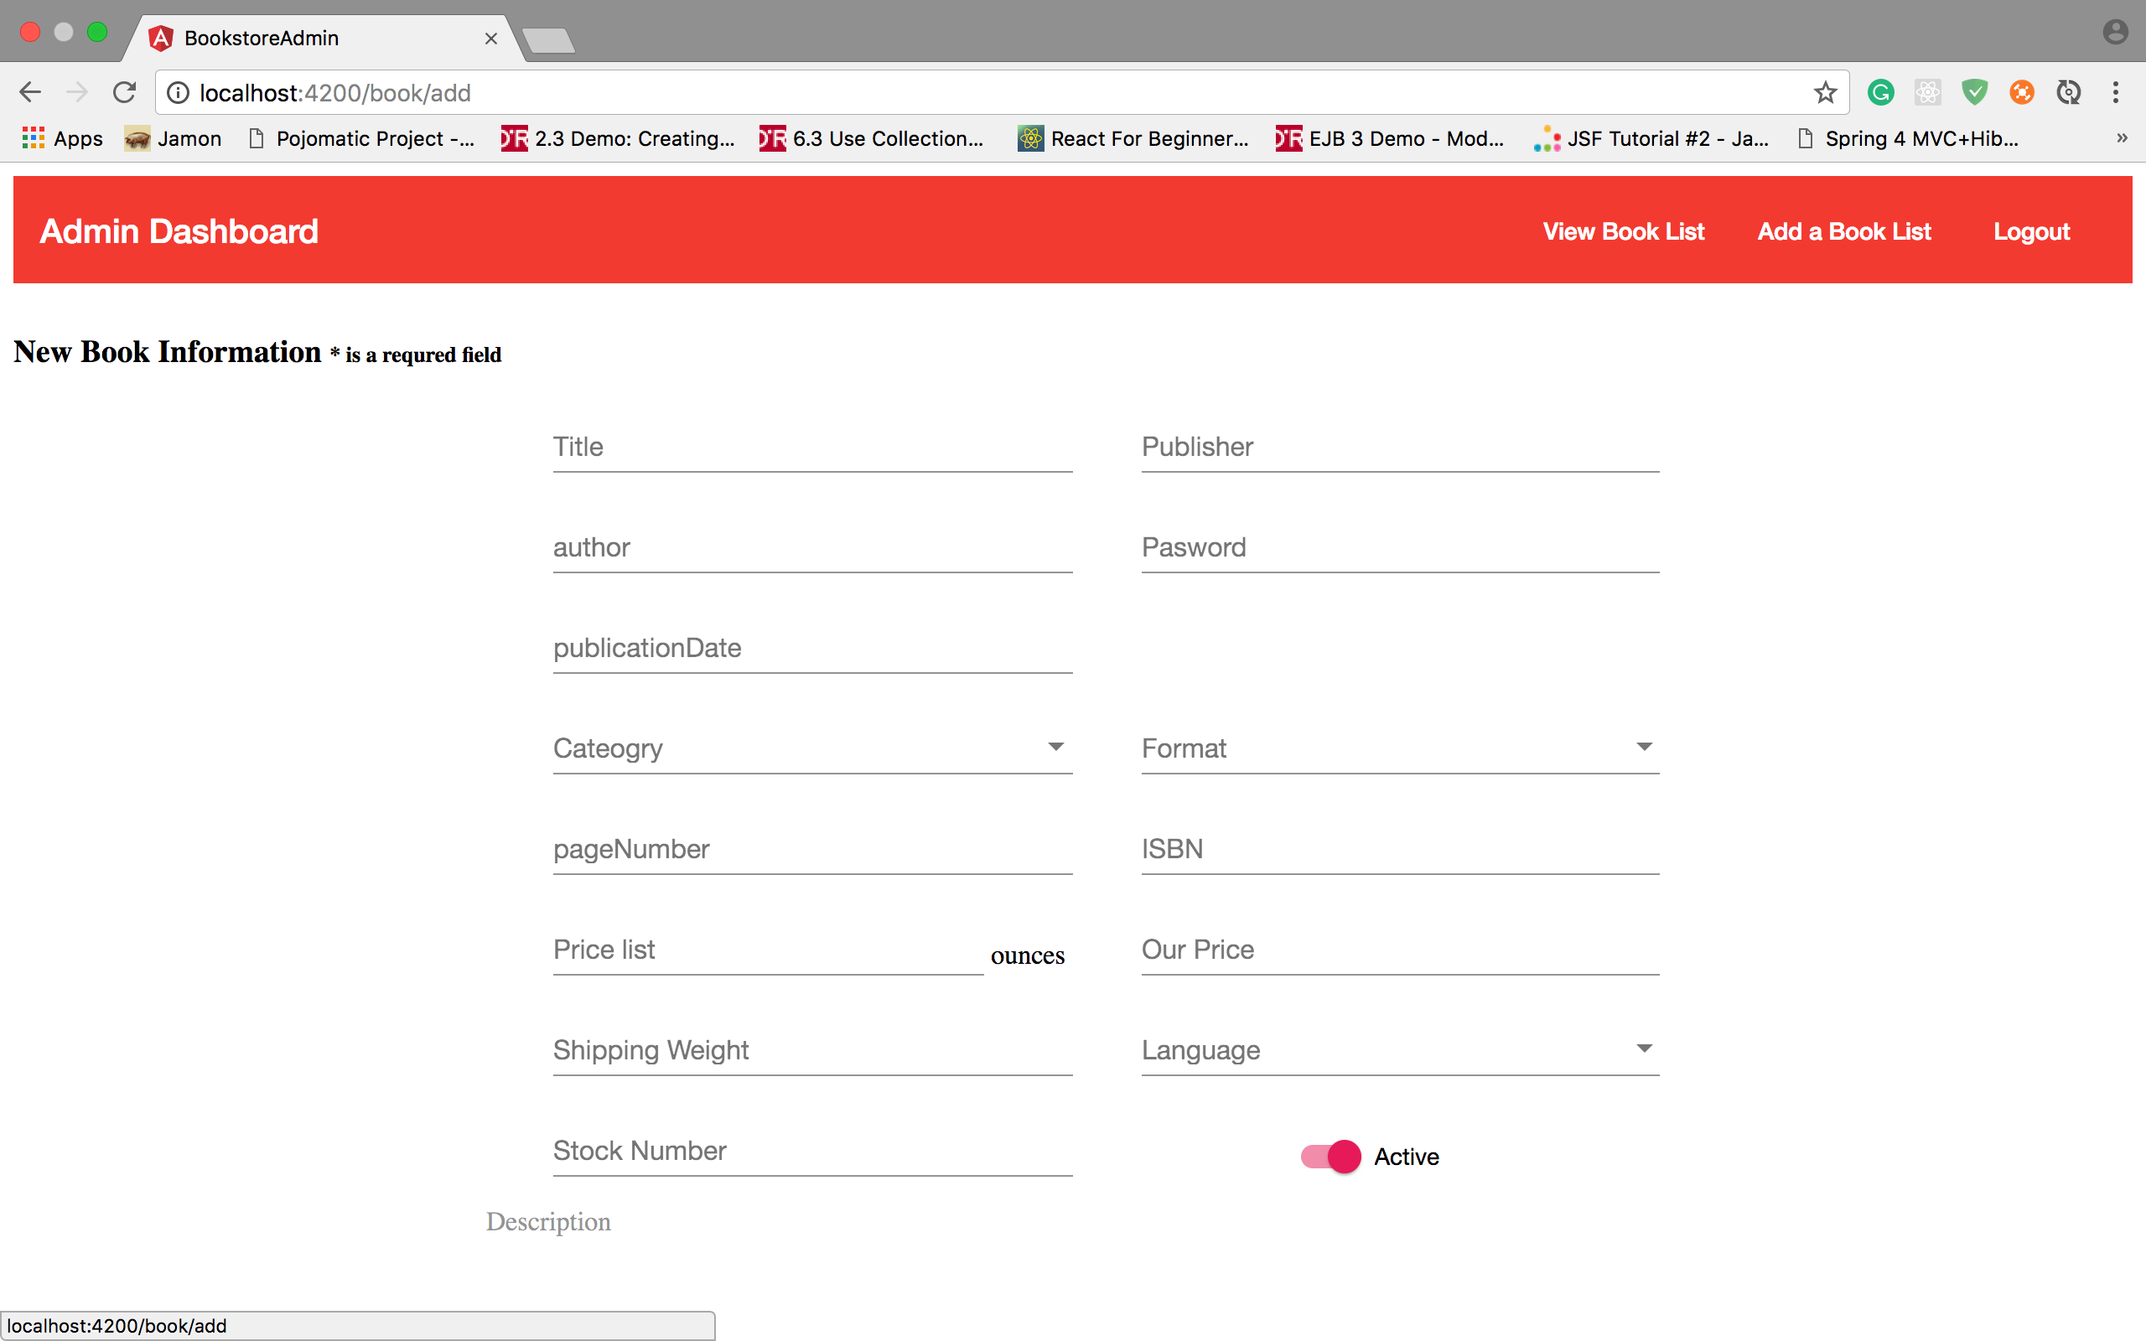Open View Book List link
Image resolution: width=2146 pixels, height=1341 pixels.
coord(1623,231)
